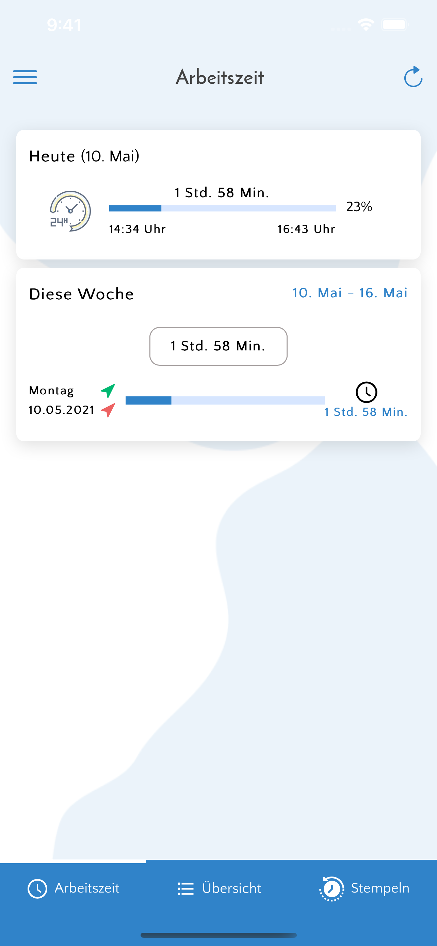Tap the Übersicht tab's list icon

[185, 889]
